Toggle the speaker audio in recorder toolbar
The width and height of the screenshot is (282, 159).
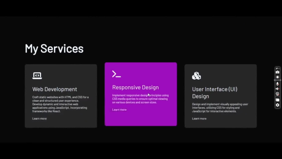pyautogui.click(x=277, y=89)
